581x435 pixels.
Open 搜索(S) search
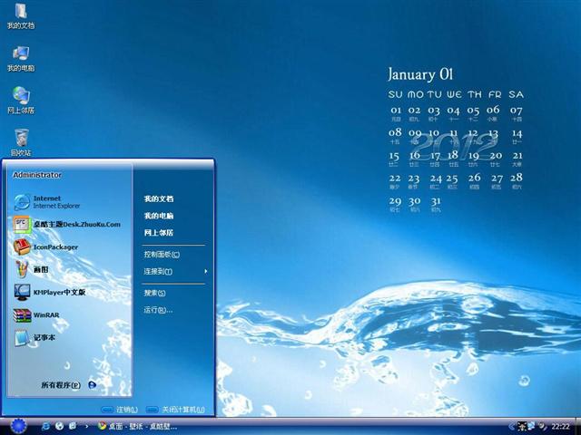click(x=154, y=293)
